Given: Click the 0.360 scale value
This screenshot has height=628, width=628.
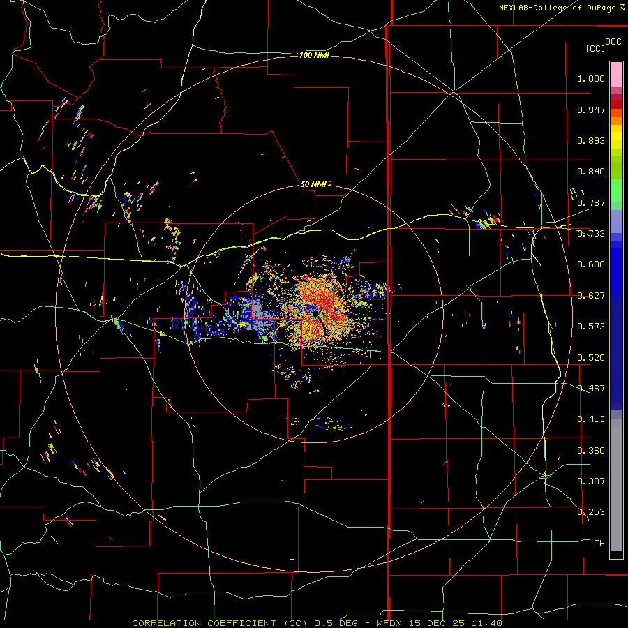Looking at the screenshot, I should click(591, 451).
